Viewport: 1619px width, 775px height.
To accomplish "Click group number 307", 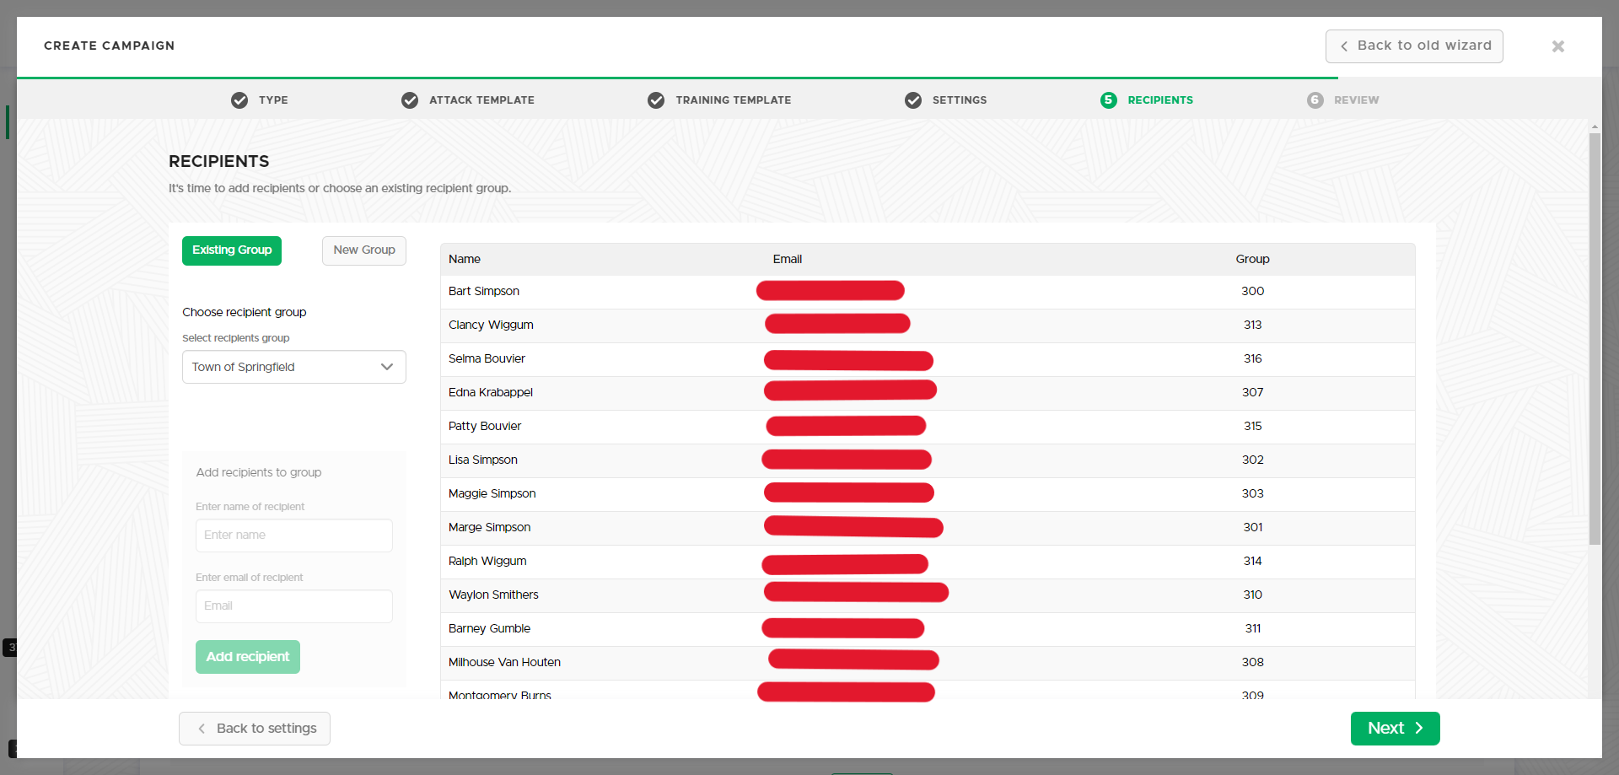I will click(x=1253, y=392).
